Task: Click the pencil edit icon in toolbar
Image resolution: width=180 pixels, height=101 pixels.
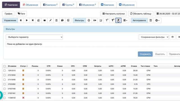Action: pos(51,20)
